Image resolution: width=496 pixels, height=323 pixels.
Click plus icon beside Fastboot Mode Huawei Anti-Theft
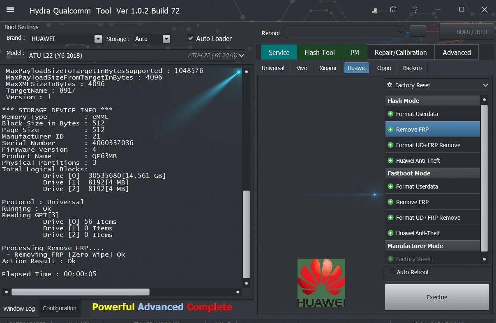(x=390, y=233)
